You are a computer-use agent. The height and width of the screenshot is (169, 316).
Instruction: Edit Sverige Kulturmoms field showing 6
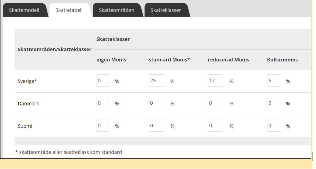click(273, 81)
